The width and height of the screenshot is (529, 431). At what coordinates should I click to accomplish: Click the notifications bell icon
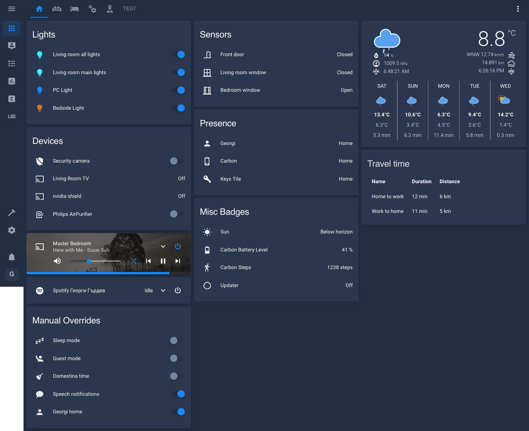(12, 257)
